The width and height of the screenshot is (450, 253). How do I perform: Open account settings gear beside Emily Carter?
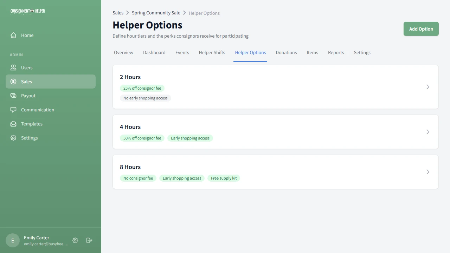click(75, 240)
